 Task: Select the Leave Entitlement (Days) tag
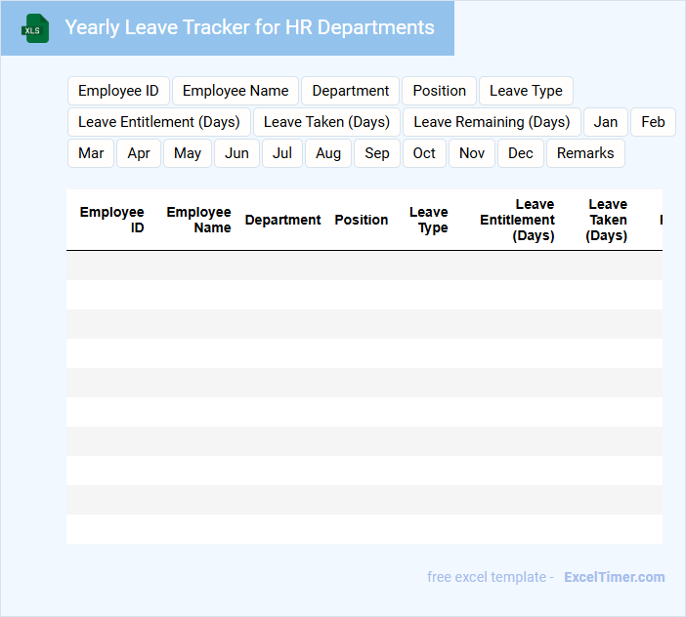(159, 122)
